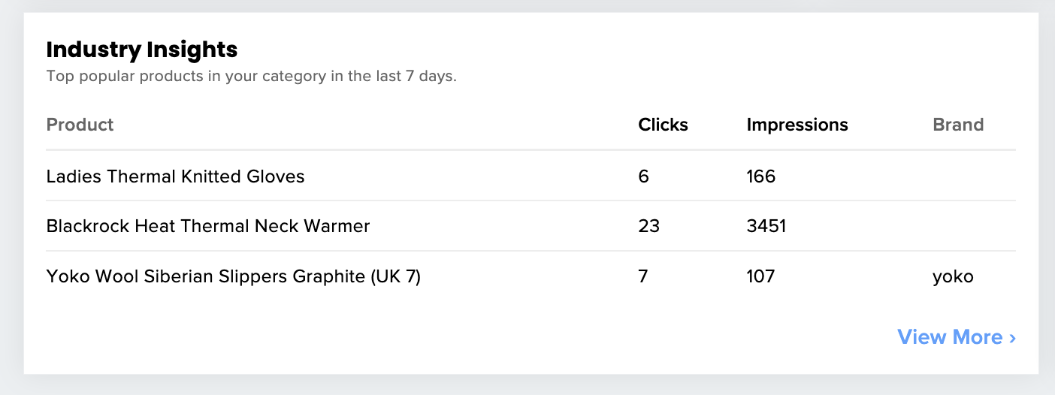Open the View More link
Viewport: 1055px width, 395px height.
pos(950,337)
